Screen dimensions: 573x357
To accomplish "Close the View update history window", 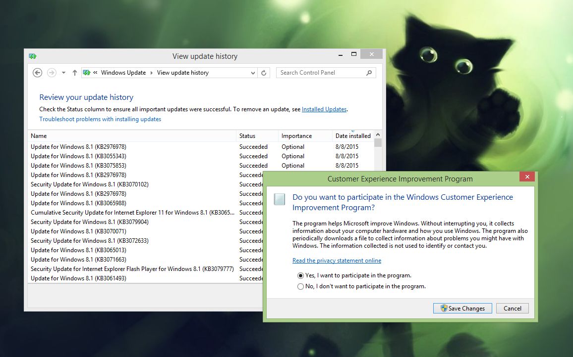I will (371, 54).
